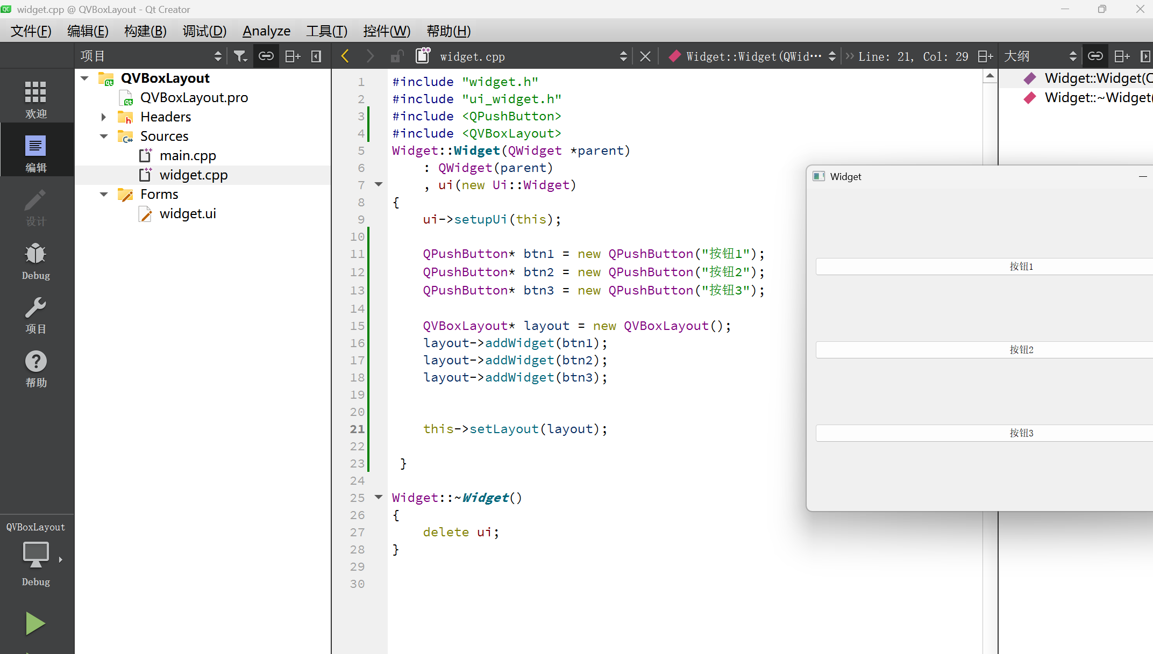Select main.cpp in the project tree
The height and width of the screenshot is (654, 1153).
(x=188, y=156)
